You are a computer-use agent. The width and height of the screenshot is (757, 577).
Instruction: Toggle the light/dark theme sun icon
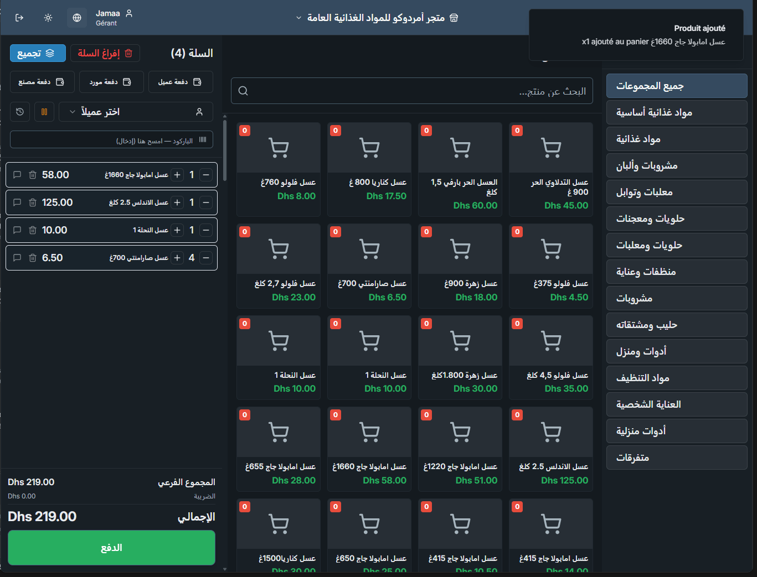pos(48,18)
